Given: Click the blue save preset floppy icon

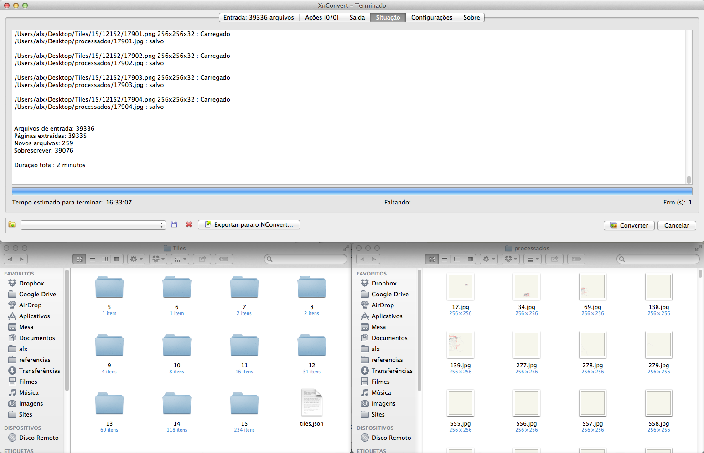Looking at the screenshot, I should (174, 224).
